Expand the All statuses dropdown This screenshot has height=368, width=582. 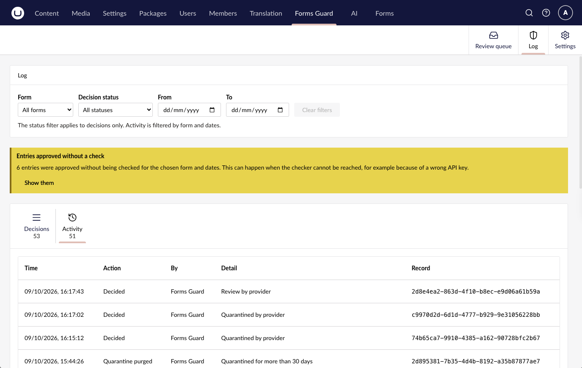(x=116, y=110)
